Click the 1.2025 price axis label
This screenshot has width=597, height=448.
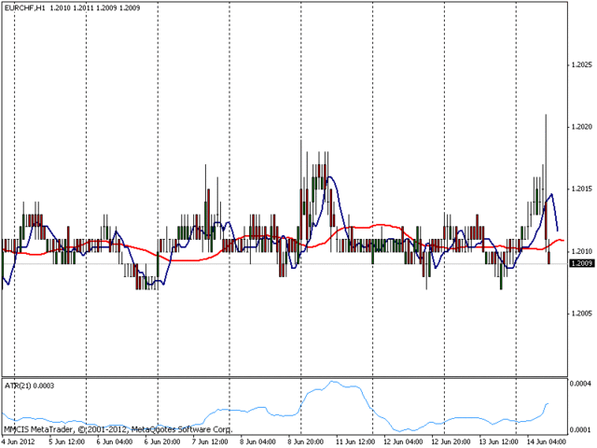581,65
